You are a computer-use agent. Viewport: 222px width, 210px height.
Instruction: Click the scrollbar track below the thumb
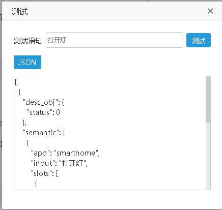(208, 156)
